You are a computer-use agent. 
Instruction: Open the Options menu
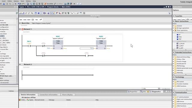click(16, 1)
